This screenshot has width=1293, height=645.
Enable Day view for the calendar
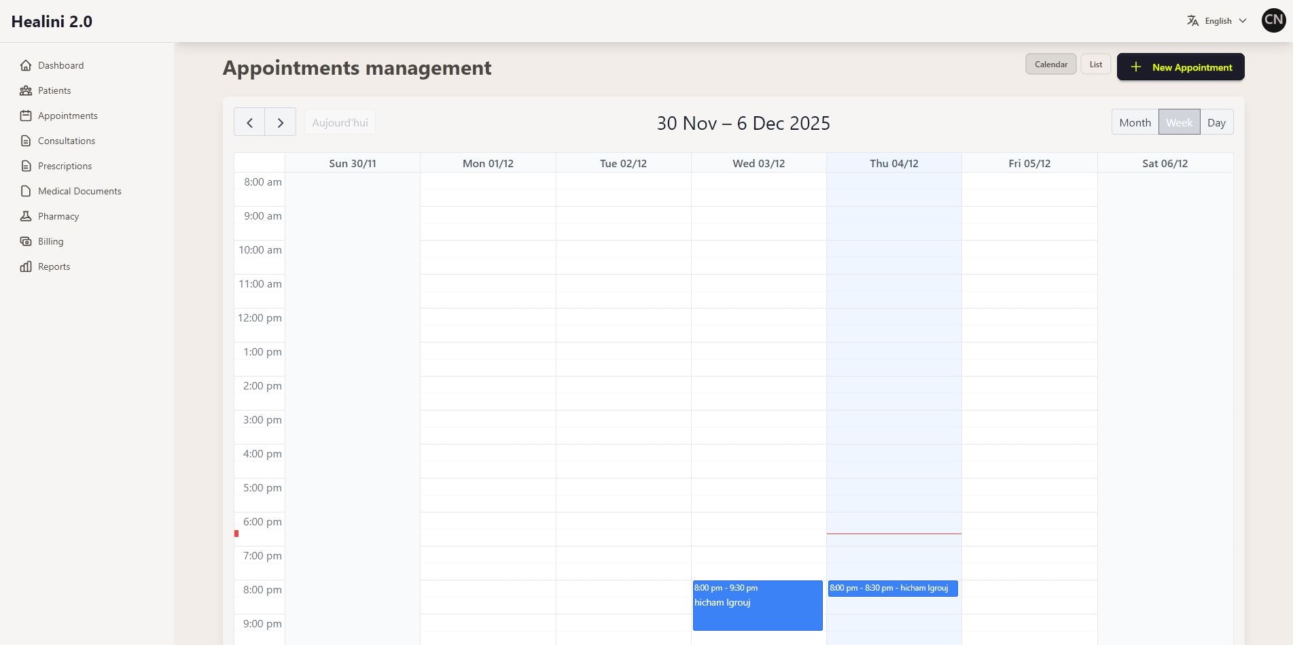click(x=1216, y=122)
